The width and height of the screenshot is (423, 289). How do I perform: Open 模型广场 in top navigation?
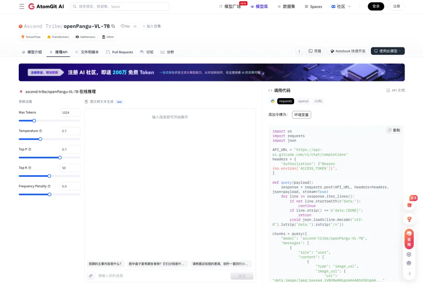(230, 7)
